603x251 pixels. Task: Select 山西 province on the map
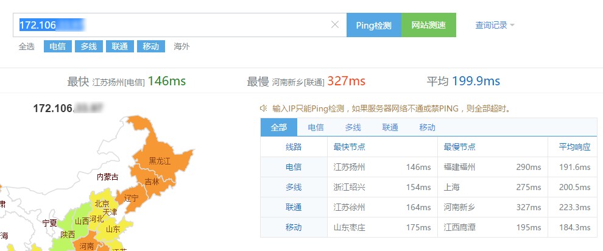82,221
